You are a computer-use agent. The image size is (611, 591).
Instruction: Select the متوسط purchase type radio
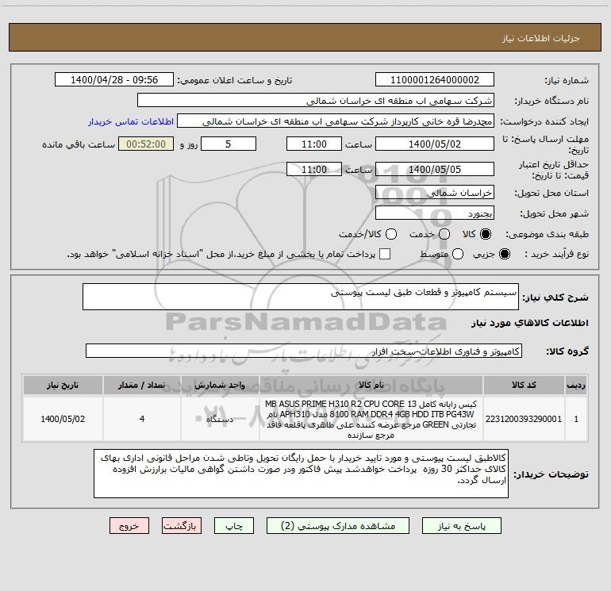tap(458, 254)
